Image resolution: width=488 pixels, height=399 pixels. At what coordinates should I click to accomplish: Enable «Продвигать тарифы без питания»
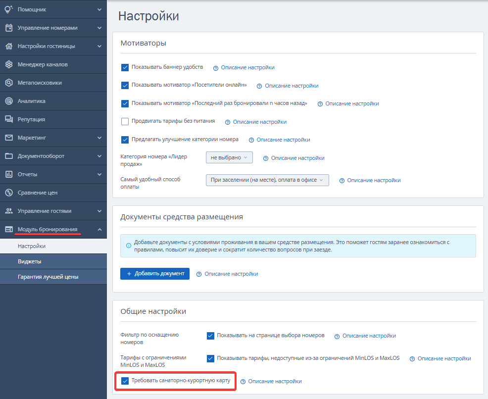click(x=125, y=121)
